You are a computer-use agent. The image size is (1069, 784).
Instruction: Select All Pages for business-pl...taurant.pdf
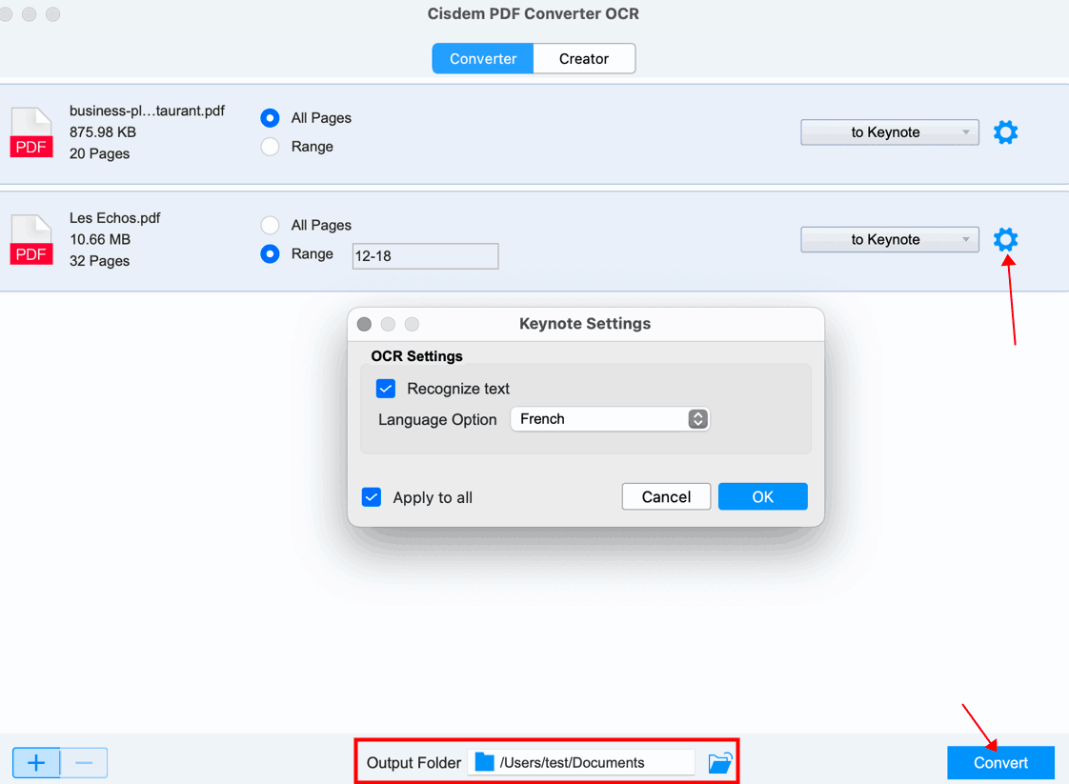coord(270,118)
